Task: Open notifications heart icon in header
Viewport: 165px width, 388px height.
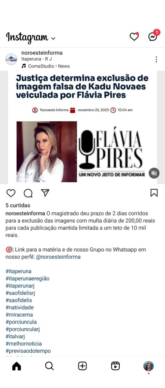Action: [134, 37]
